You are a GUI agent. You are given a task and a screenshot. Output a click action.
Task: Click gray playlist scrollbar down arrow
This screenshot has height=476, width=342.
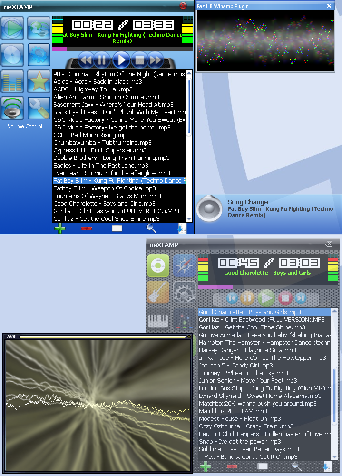pos(334,457)
